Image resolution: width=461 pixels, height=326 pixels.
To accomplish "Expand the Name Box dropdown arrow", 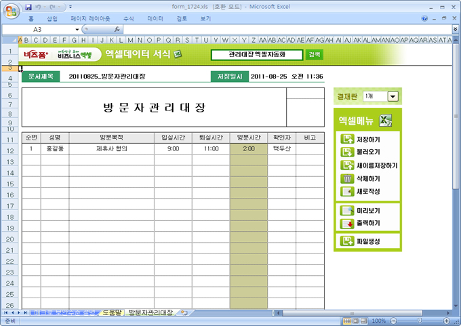I will coord(77,29).
